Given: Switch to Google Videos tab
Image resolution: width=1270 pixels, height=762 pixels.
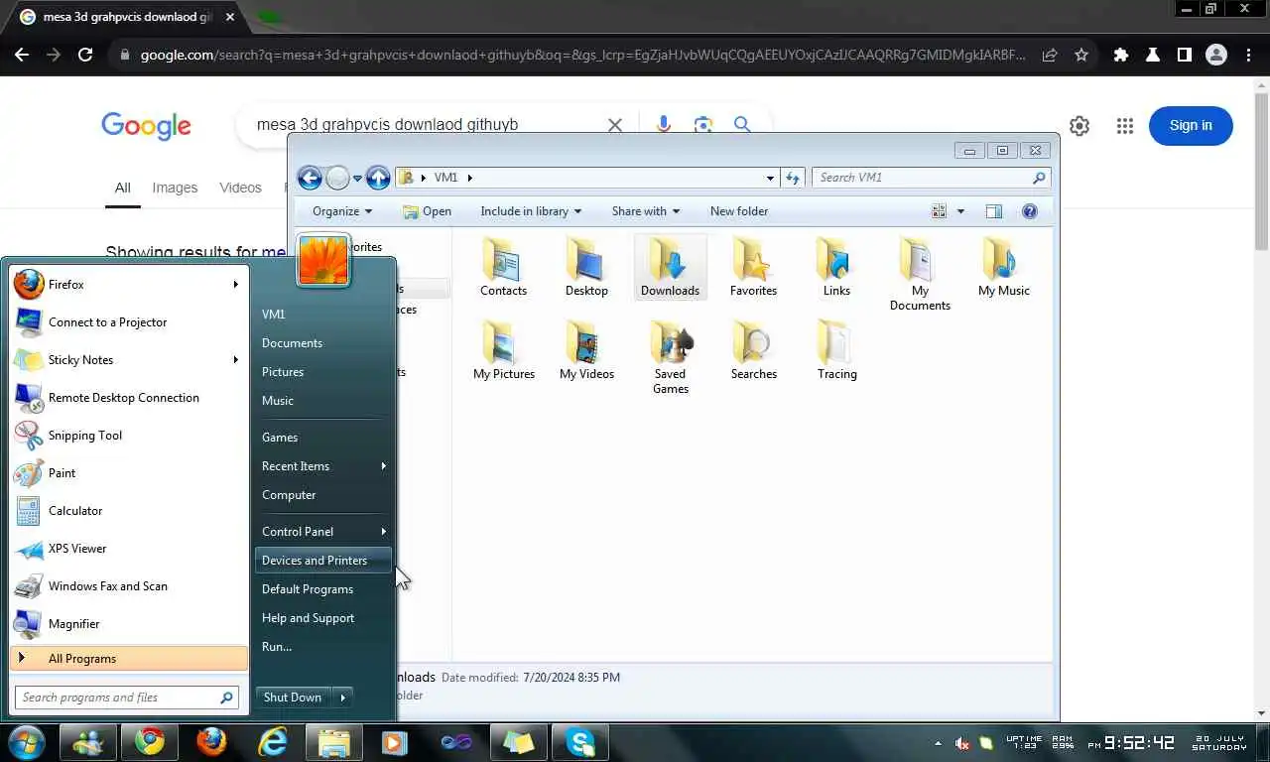Looking at the screenshot, I should 240,188.
